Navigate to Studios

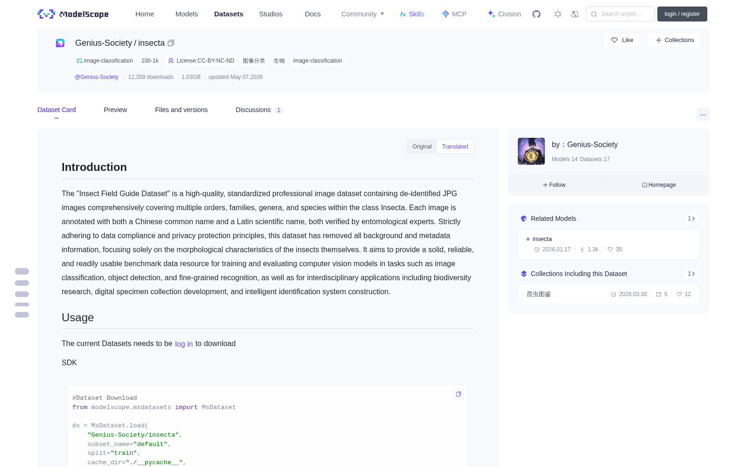point(271,14)
